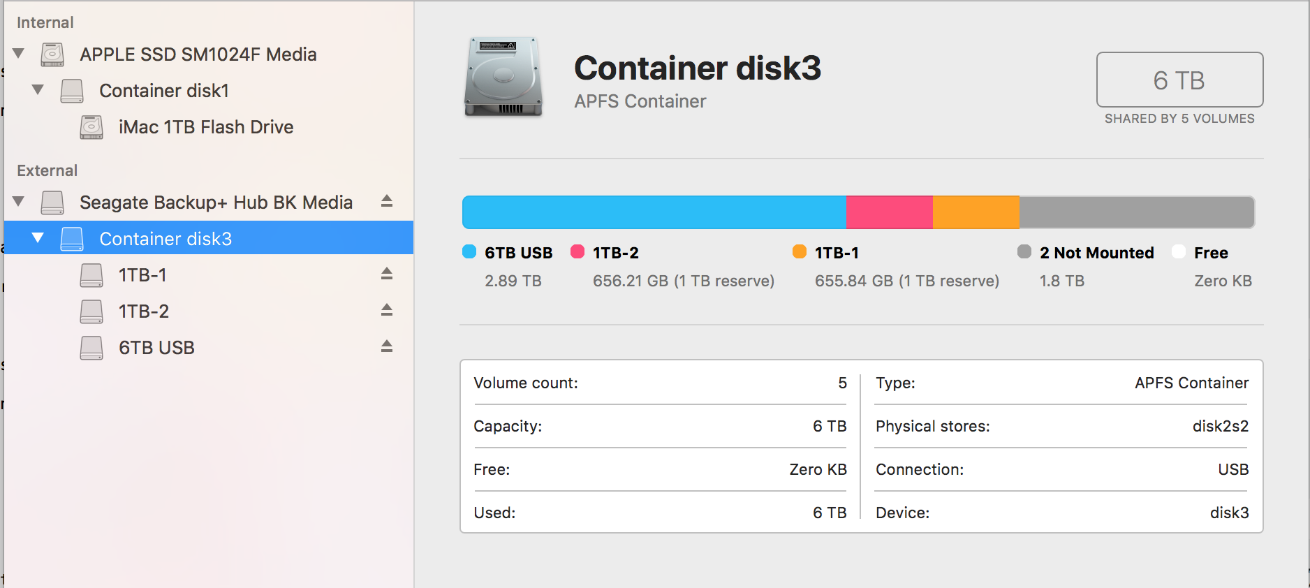Collapse the Container disk3 disclosure triangle
1310x588 pixels.
(x=38, y=238)
